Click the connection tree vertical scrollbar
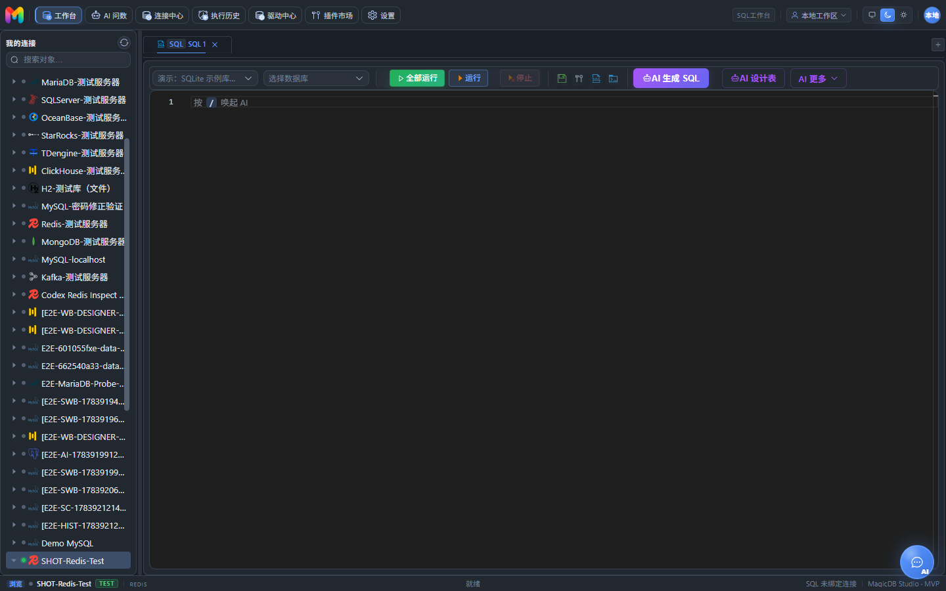Screen dimensions: 946x591 click(127, 274)
